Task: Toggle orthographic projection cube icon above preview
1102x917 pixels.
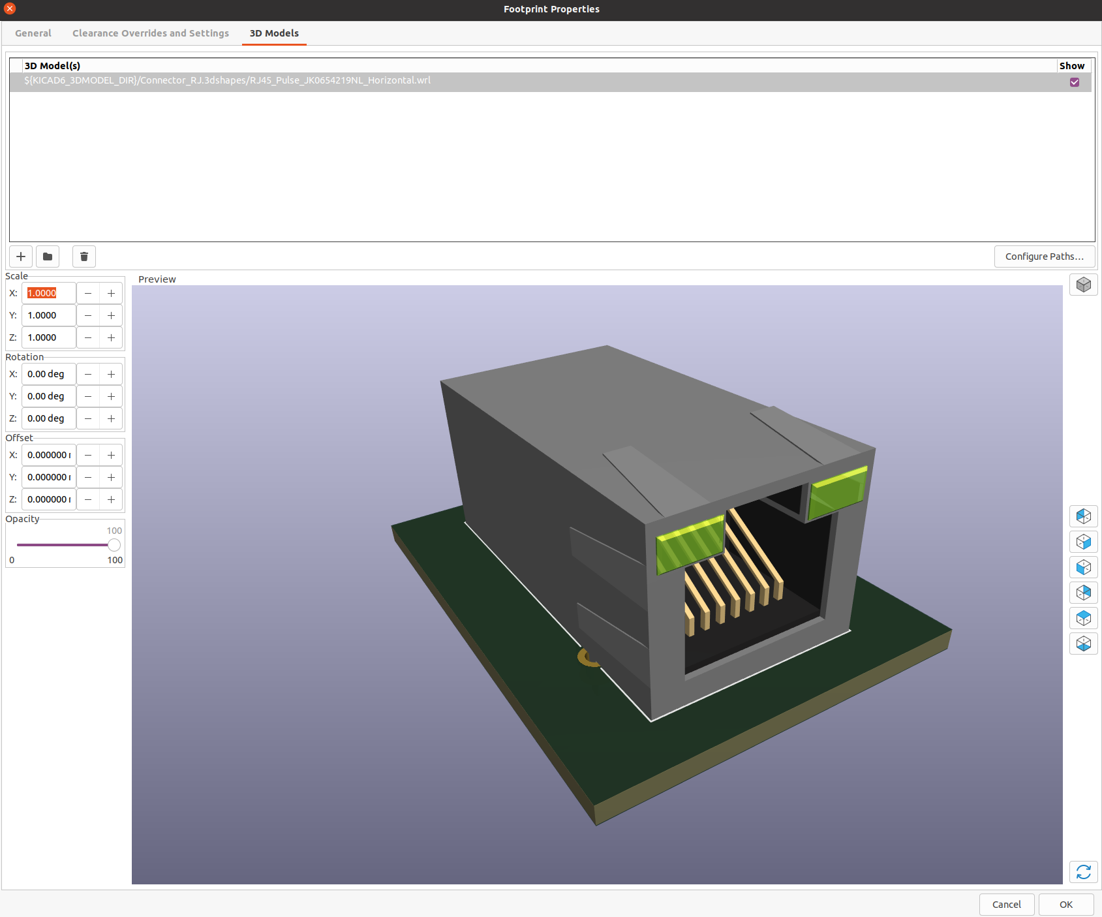Action: [1083, 285]
